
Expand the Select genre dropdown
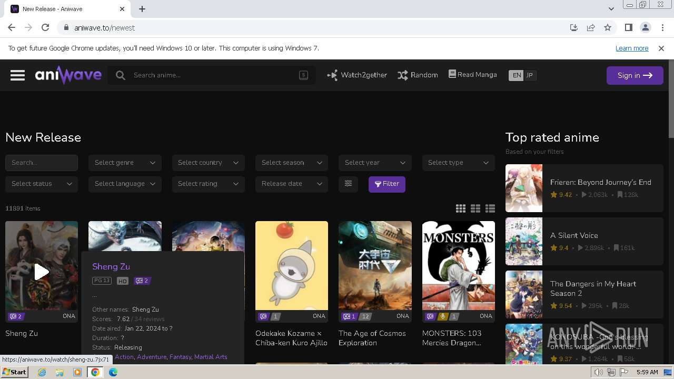coord(125,163)
